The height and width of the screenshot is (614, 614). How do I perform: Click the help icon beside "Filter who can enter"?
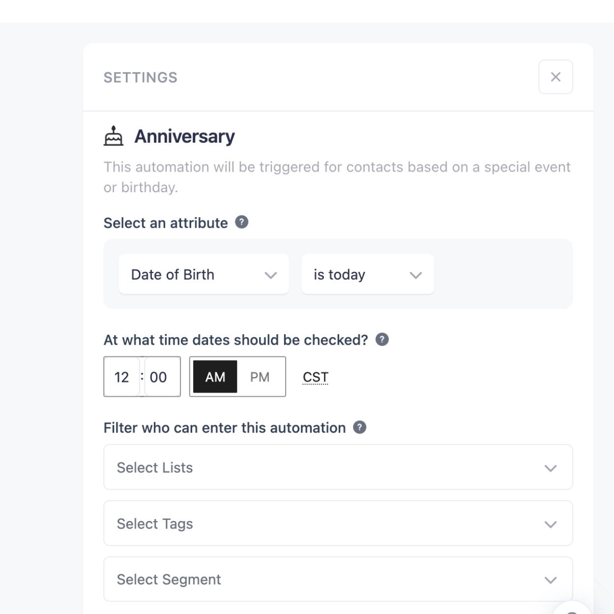coord(359,427)
